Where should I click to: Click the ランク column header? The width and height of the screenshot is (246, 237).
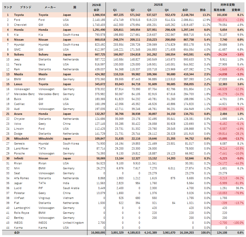click(x=8, y=7)
